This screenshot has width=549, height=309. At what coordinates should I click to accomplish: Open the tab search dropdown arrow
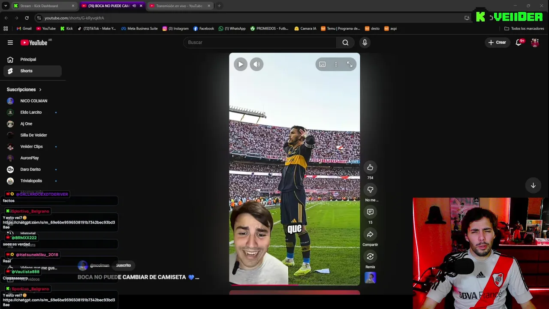coord(6,6)
